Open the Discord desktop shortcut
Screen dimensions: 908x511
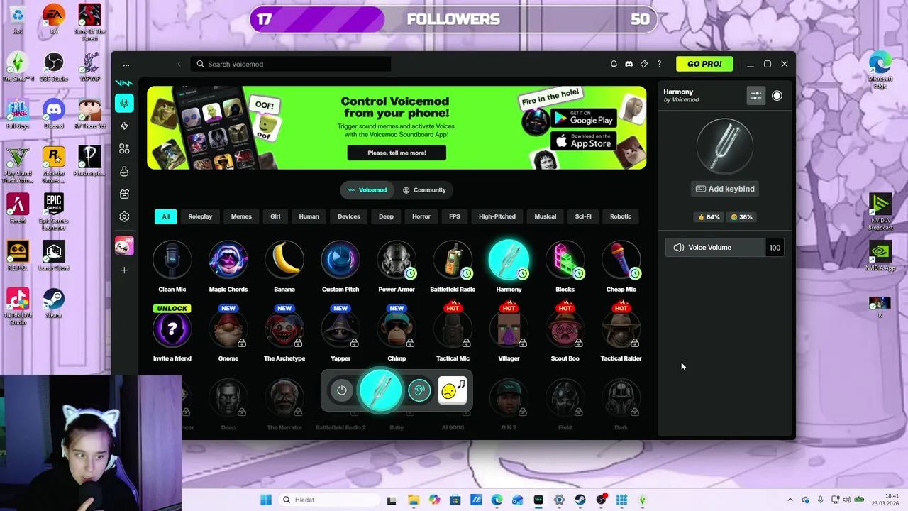[53, 114]
